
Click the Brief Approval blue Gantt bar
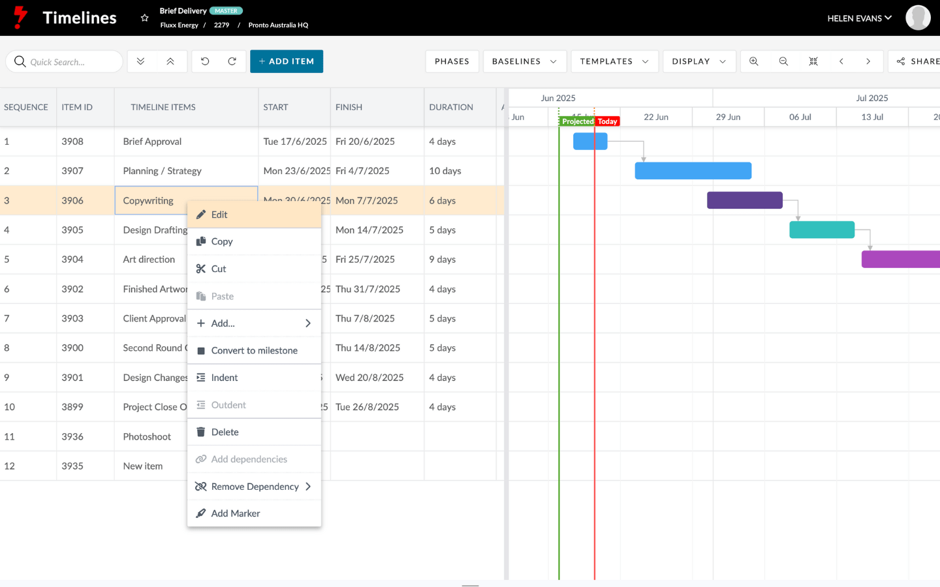pos(590,141)
